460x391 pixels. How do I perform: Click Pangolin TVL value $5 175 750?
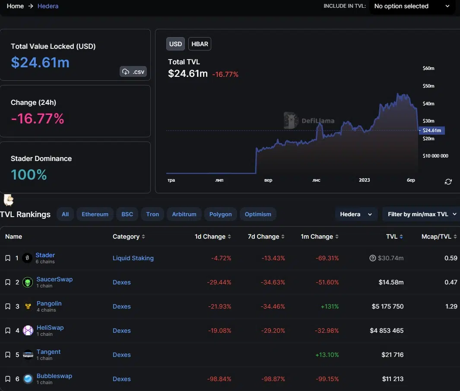(x=387, y=306)
